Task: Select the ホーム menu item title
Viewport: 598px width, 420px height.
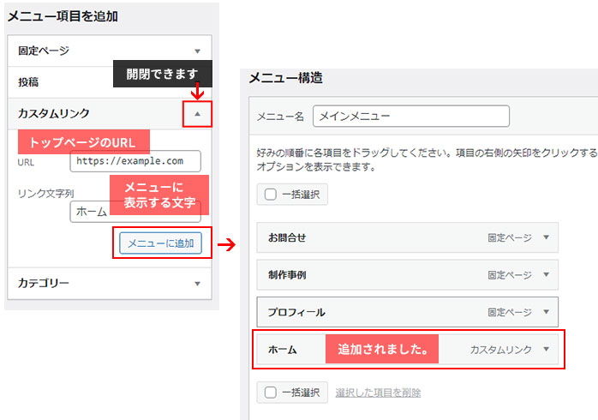Action: 282,350
